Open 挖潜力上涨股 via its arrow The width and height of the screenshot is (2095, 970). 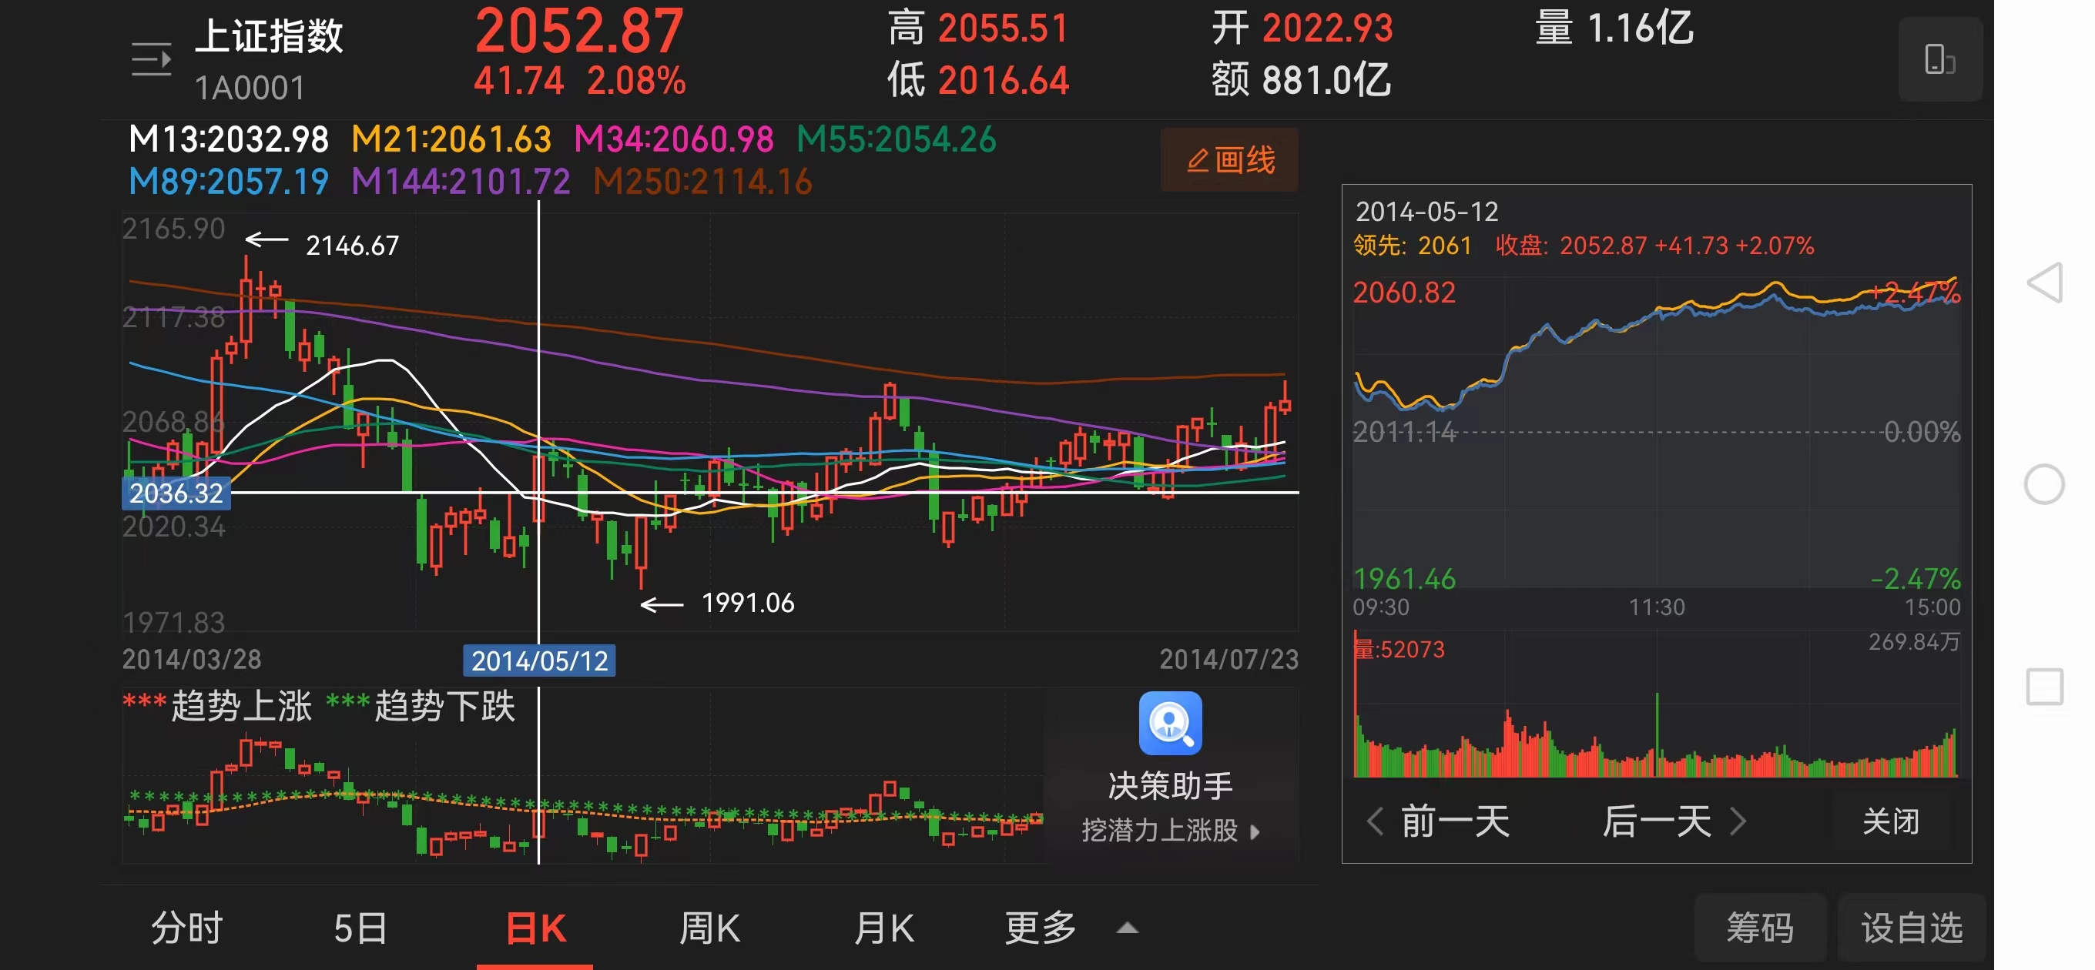coord(1255,833)
